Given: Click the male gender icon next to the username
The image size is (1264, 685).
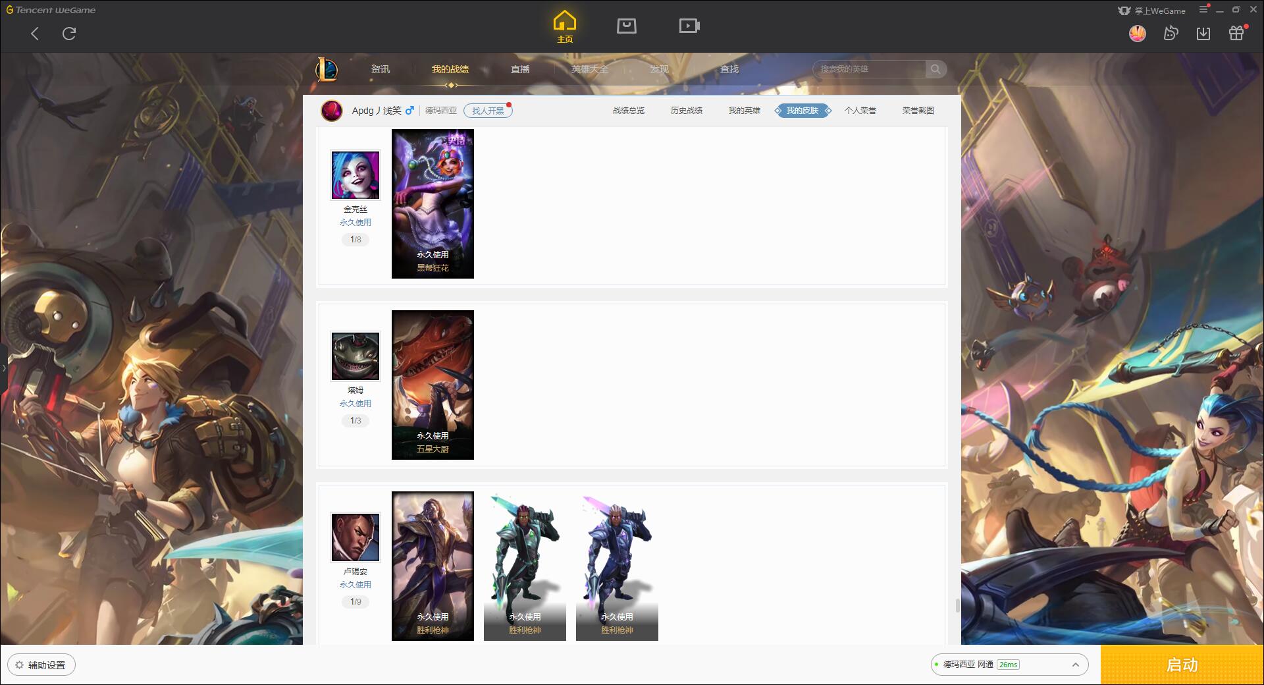Looking at the screenshot, I should [x=409, y=111].
